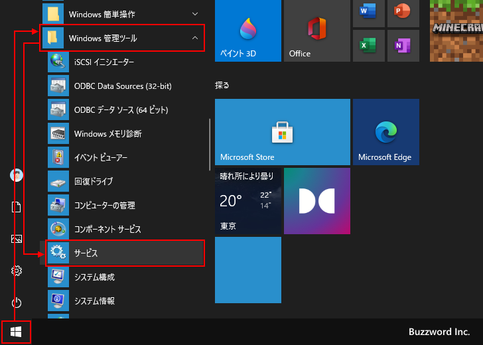This screenshot has width=483, height=345.
Task: Launch the Microsoft Edge tile
Action: click(x=386, y=132)
